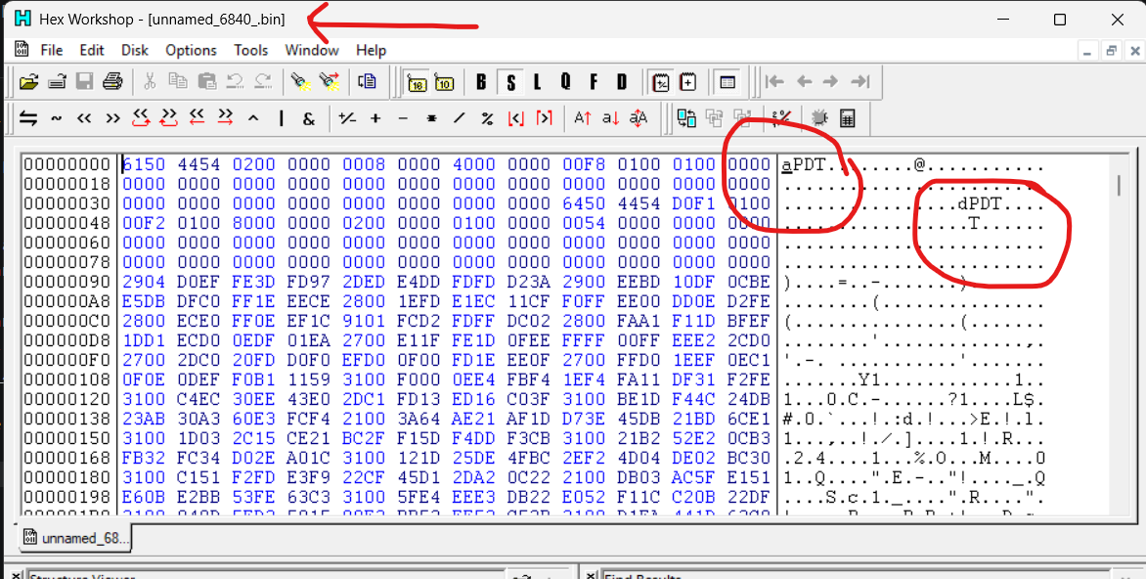Select the unnamed_68... document tab
This screenshot has width=1146, height=579.
tap(75, 539)
